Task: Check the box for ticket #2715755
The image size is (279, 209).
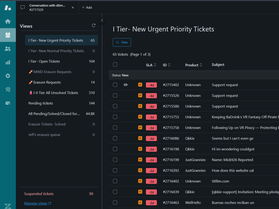Action: click(115, 117)
